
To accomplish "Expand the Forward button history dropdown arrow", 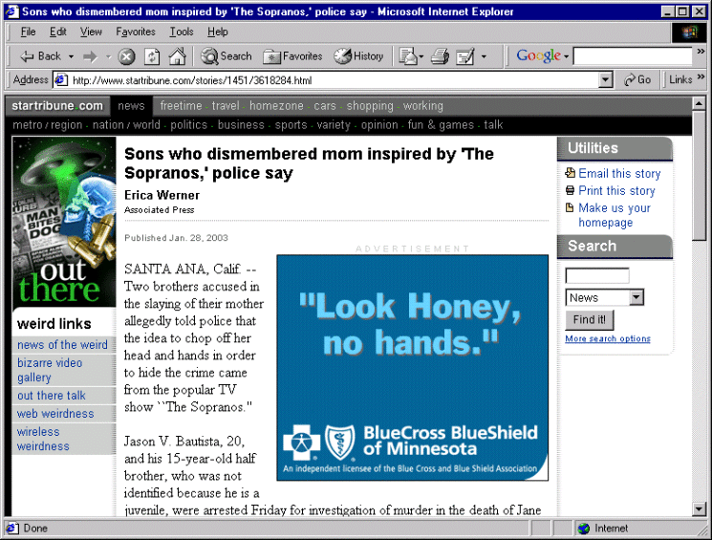I will pyautogui.click(x=108, y=56).
